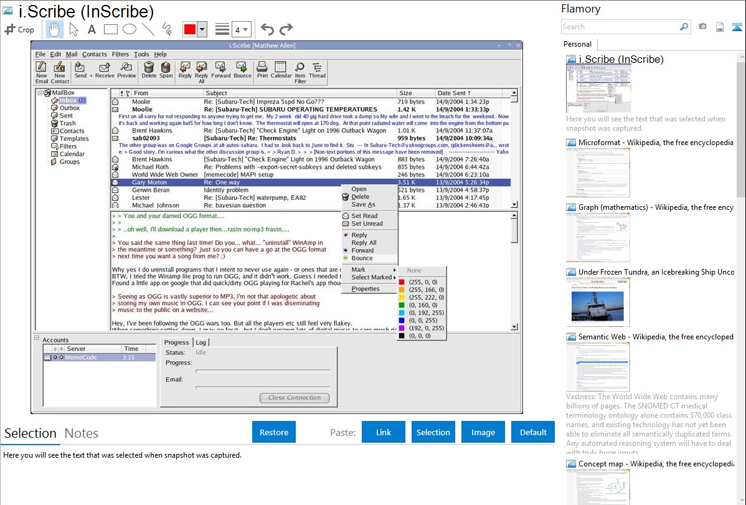This screenshot has width=746, height=505.
Task: Choose the text annotation tool
Action: 92,29
